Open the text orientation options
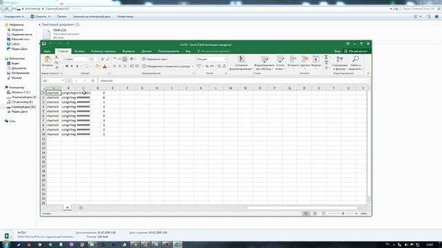Image resolution: width=442 pixels, height=248 pixels. point(132,59)
